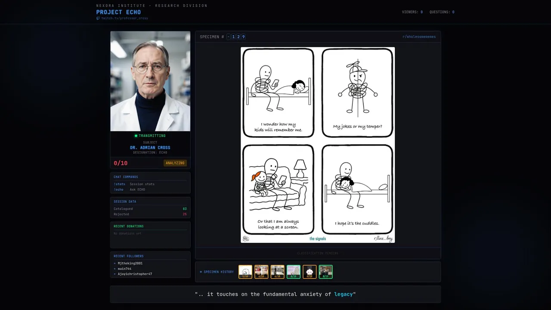This screenshot has width=551, height=310.
Task: Click the specimen number digit 9
Action: (x=243, y=37)
